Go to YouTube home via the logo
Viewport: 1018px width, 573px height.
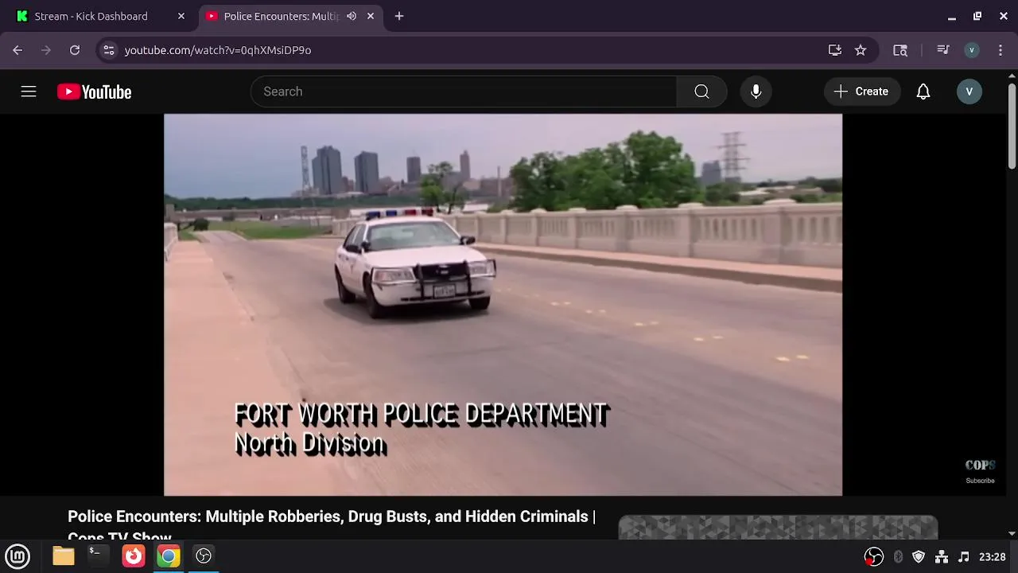[x=94, y=92]
